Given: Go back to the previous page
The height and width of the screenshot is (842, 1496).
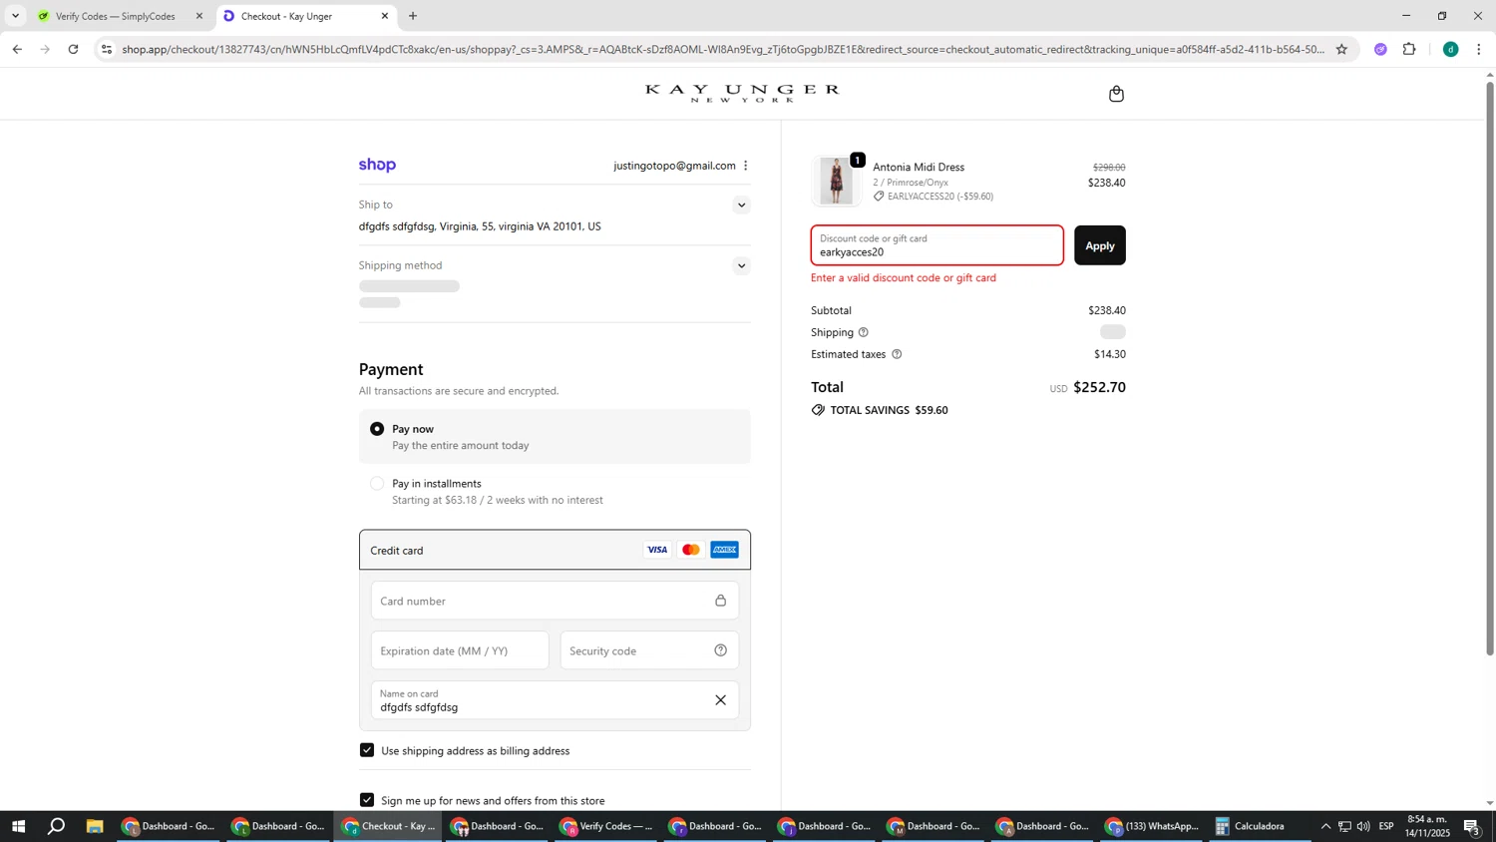Looking at the screenshot, I should point(17,49).
